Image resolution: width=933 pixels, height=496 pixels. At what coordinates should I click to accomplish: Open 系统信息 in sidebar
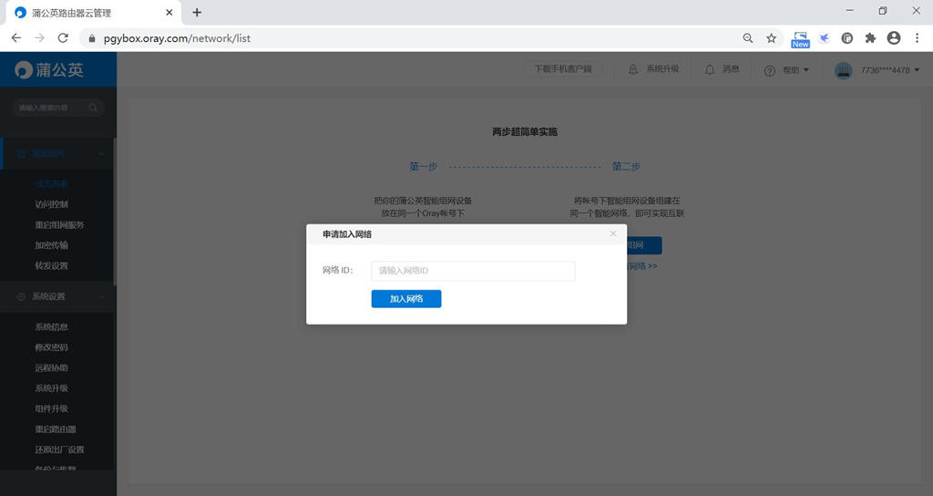point(51,327)
